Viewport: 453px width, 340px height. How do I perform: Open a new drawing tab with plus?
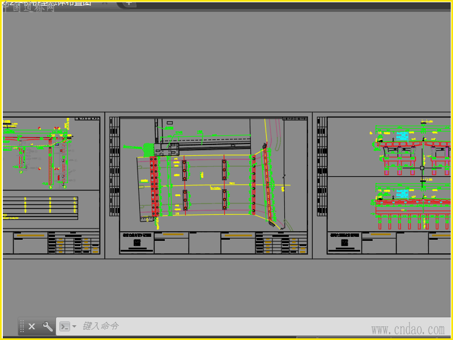[129, 3]
